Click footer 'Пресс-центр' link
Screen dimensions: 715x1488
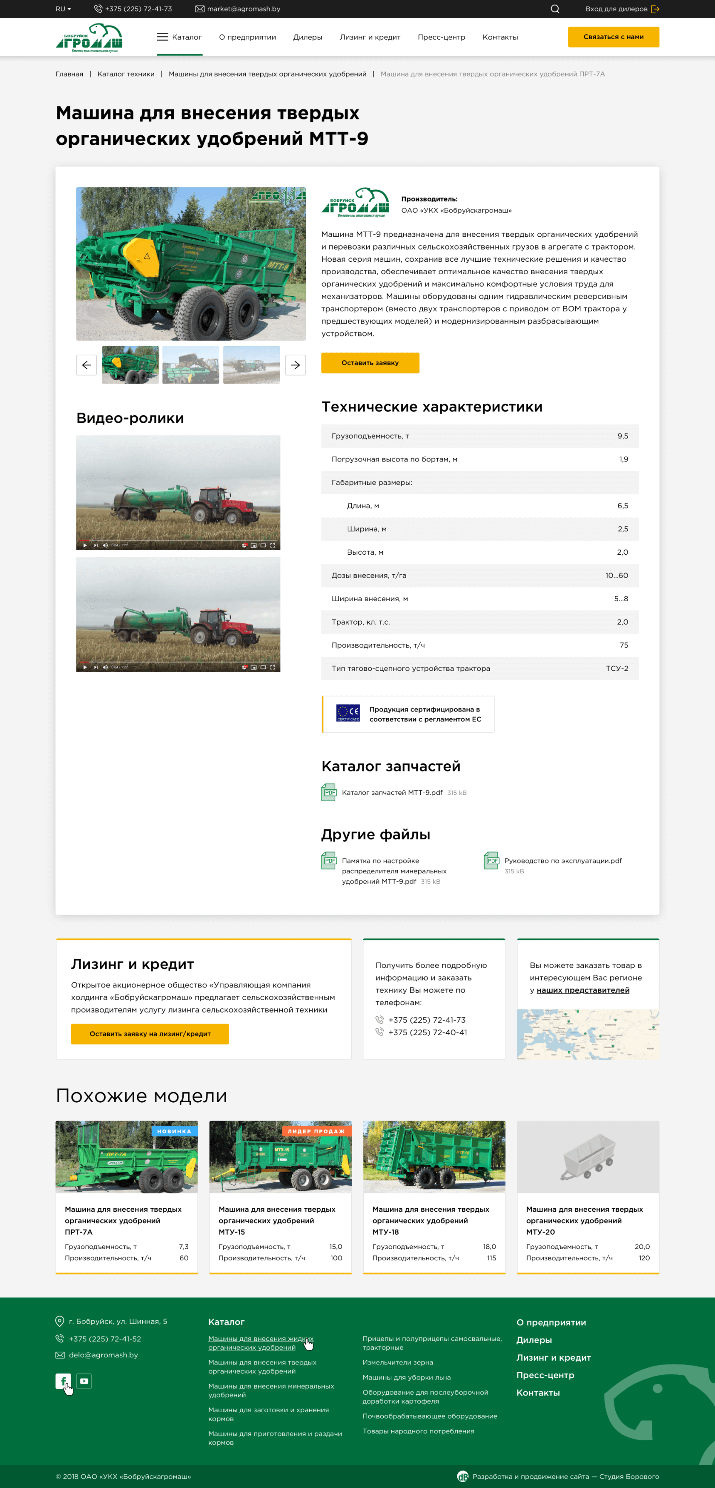pyautogui.click(x=545, y=1375)
